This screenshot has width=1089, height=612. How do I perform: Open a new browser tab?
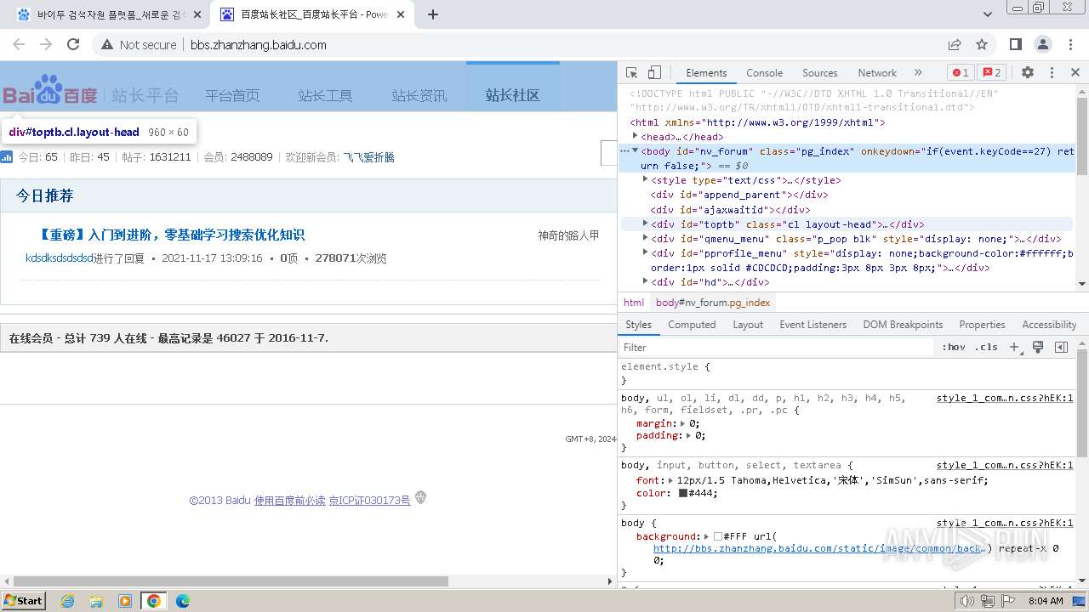tap(433, 14)
